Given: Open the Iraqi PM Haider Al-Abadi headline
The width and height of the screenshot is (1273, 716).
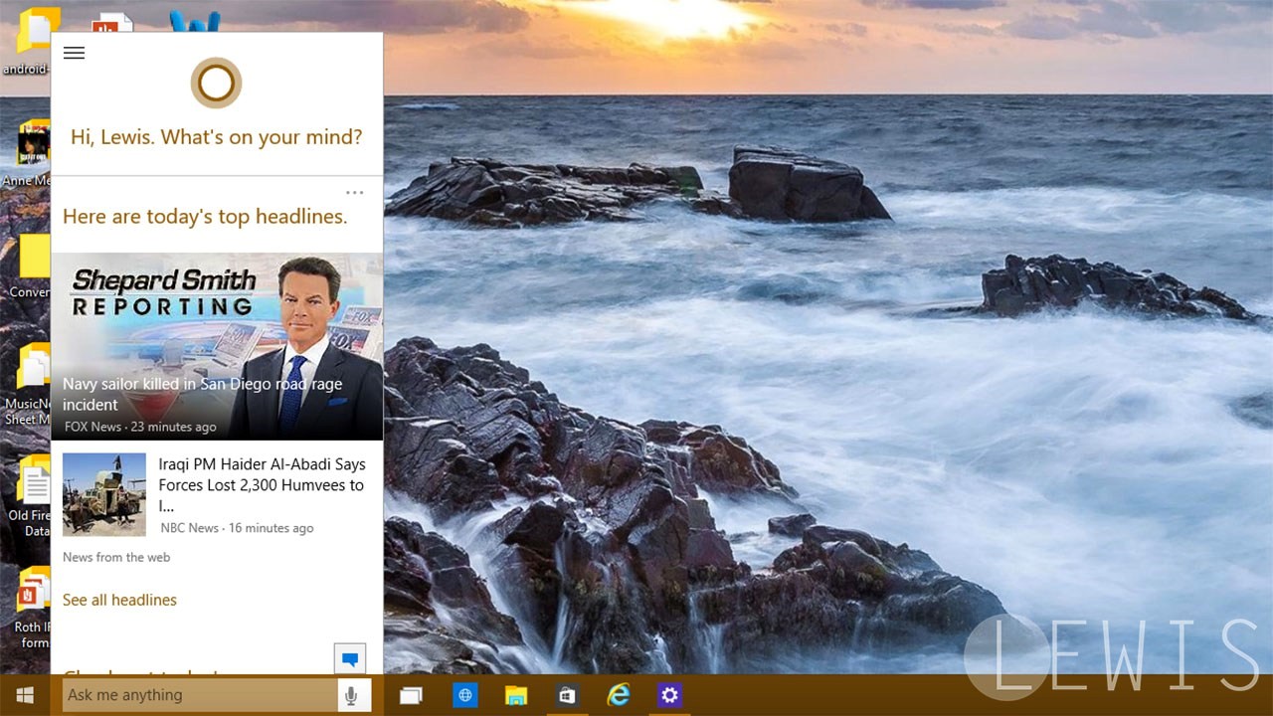Looking at the screenshot, I should [262, 484].
